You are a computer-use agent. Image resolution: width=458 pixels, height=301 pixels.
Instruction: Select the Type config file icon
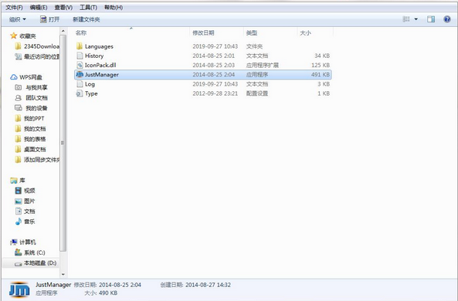[x=80, y=93]
